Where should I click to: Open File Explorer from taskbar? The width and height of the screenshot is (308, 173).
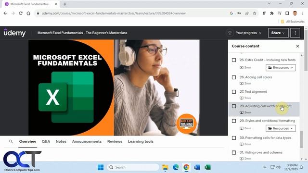165,167
